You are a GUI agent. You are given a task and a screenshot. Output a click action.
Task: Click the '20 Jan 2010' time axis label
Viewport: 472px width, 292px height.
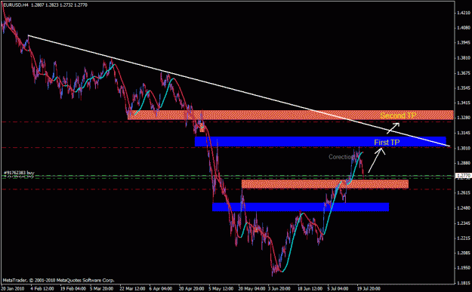[x=13, y=288]
